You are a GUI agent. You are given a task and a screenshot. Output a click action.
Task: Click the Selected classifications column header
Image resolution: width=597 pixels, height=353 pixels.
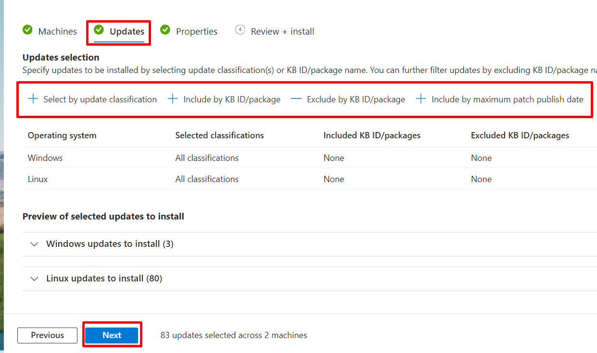click(x=219, y=135)
